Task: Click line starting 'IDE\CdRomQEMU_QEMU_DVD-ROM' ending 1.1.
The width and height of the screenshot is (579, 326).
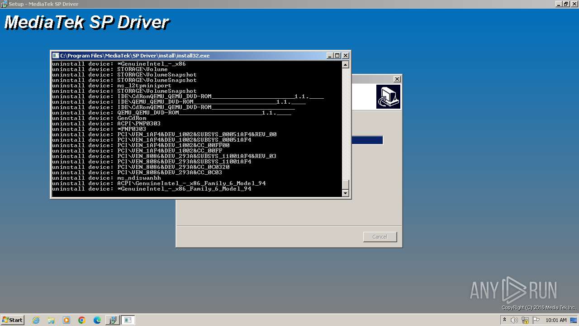Action: 188,96
